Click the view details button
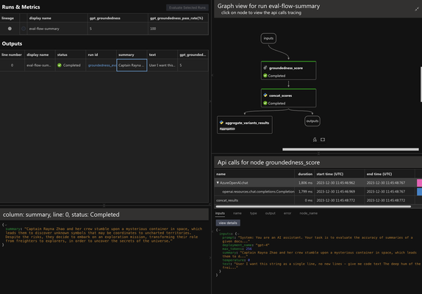 [228, 223]
